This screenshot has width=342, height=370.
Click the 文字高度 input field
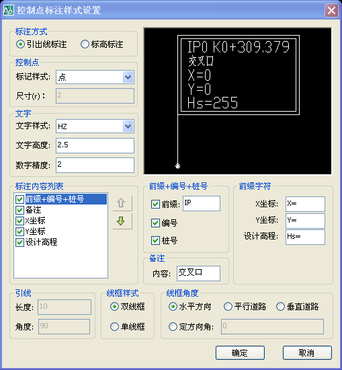point(95,145)
